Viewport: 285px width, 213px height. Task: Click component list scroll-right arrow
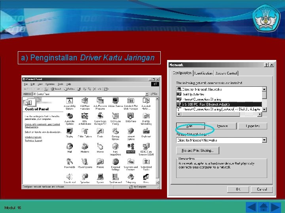[x=260, y=114]
